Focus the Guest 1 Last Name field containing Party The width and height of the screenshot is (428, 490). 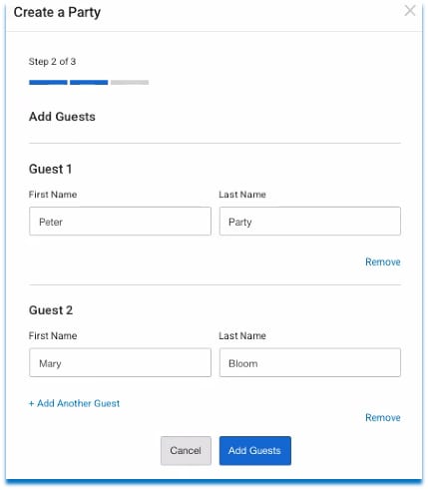310,222
